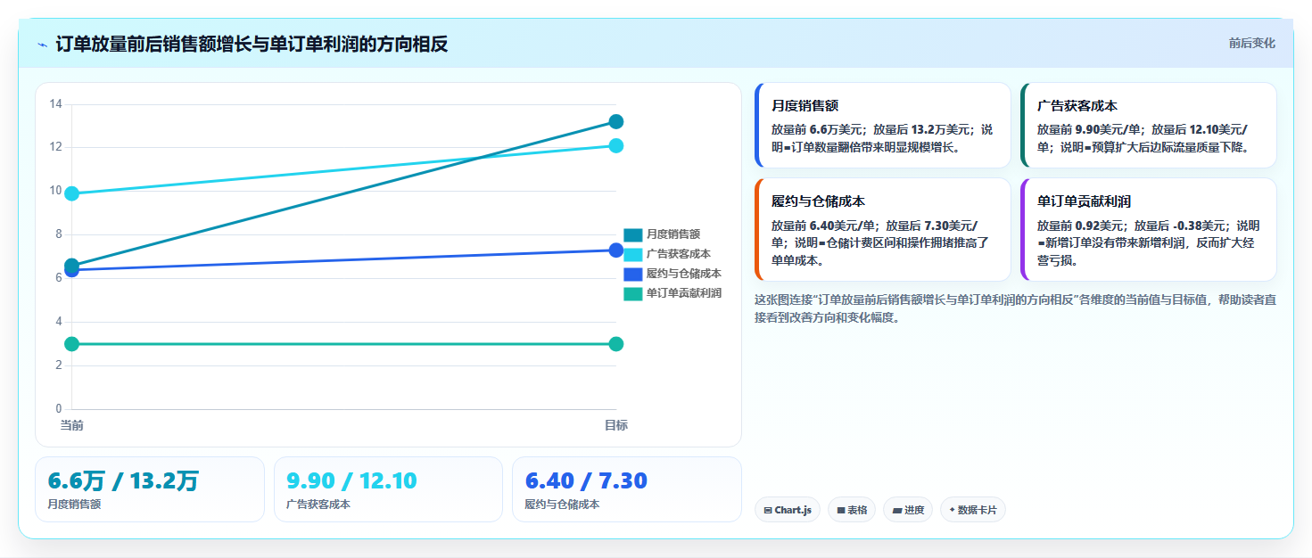Toggle the 履约与仓储成本 legend swatch
Image resolution: width=1312 pixels, height=558 pixels.
tap(632, 274)
